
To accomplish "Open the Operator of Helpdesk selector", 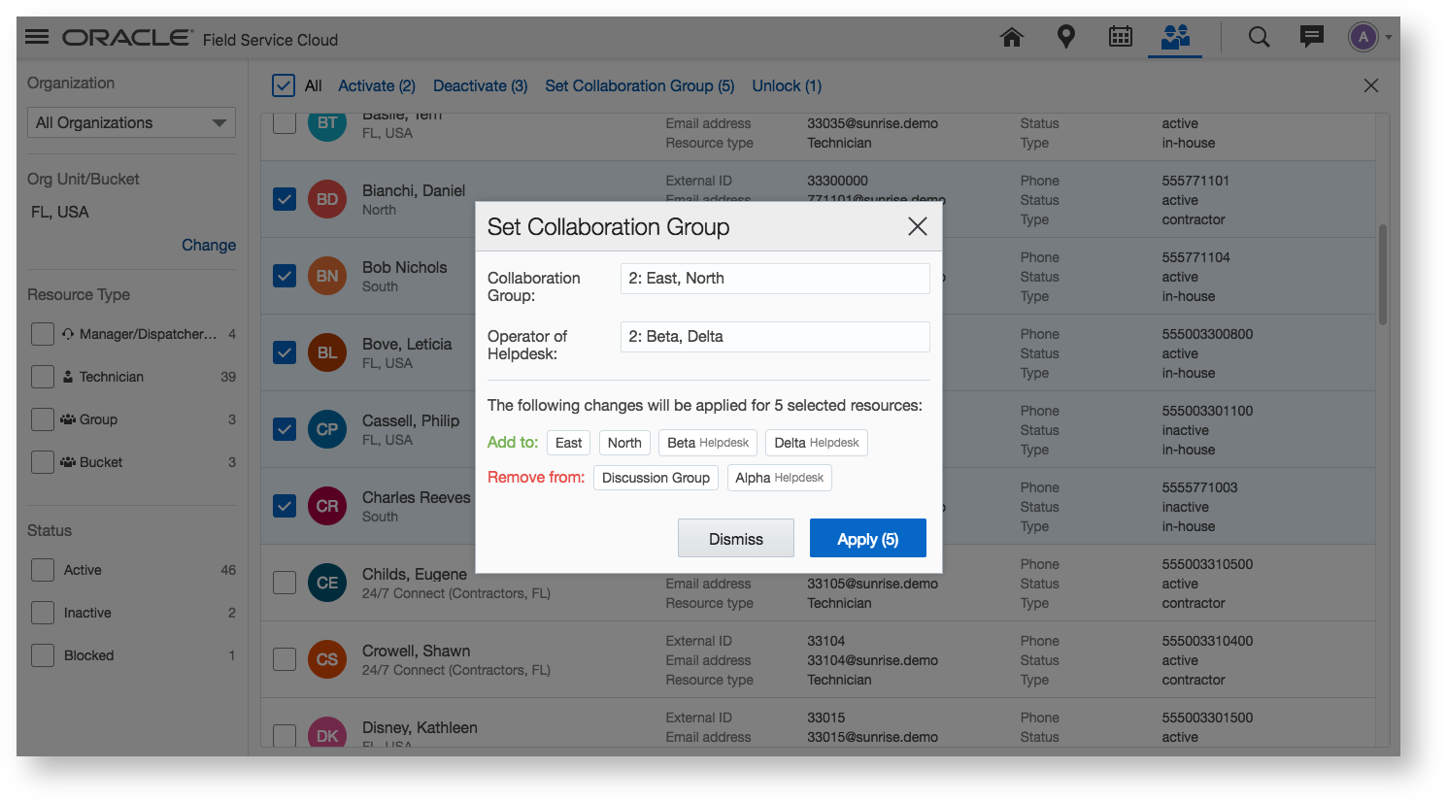I will (774, 336).
